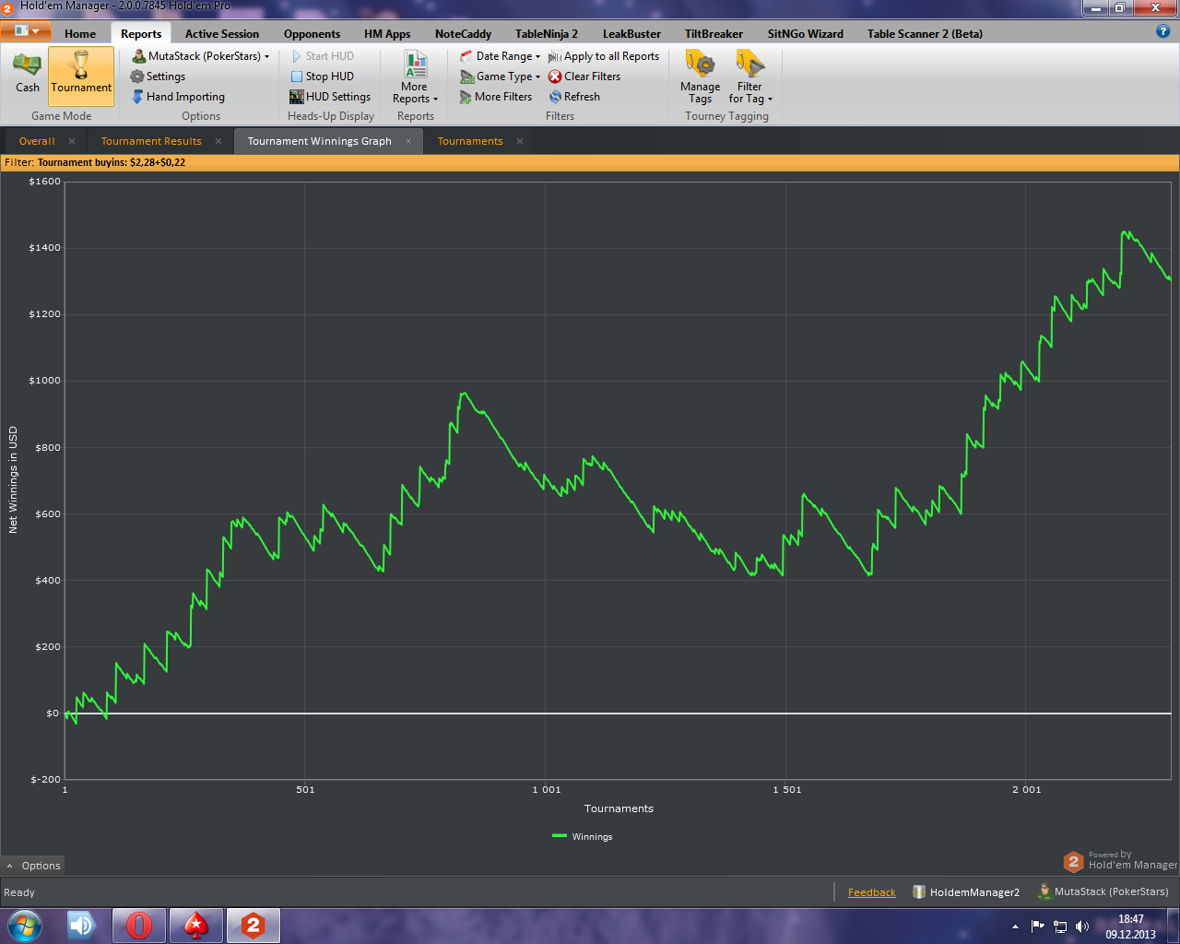Screen dimensions: 1180x944
Task: Select the Reports ribbon tab
Action: [x=141, y=34]
